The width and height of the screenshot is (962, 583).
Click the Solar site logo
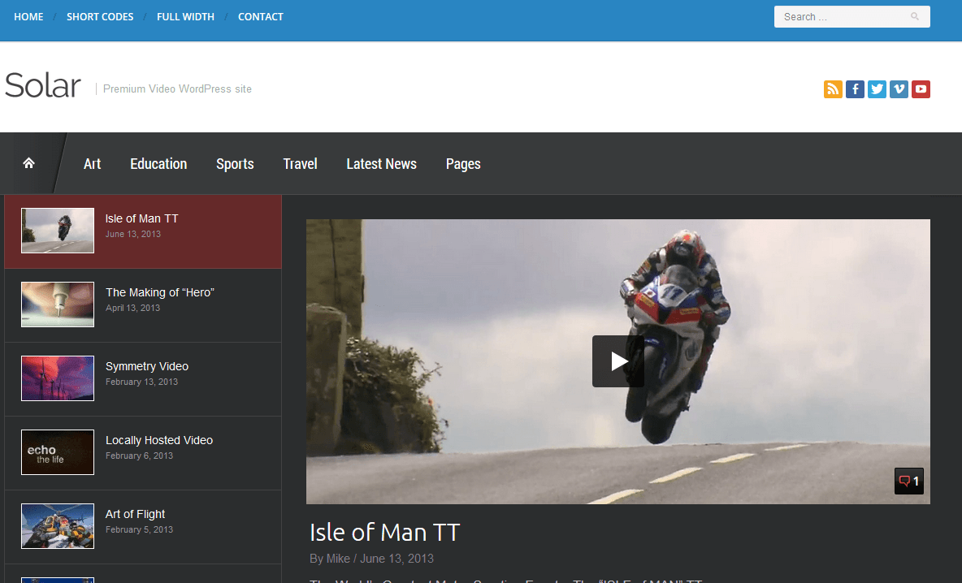click(x=43, y=85)
